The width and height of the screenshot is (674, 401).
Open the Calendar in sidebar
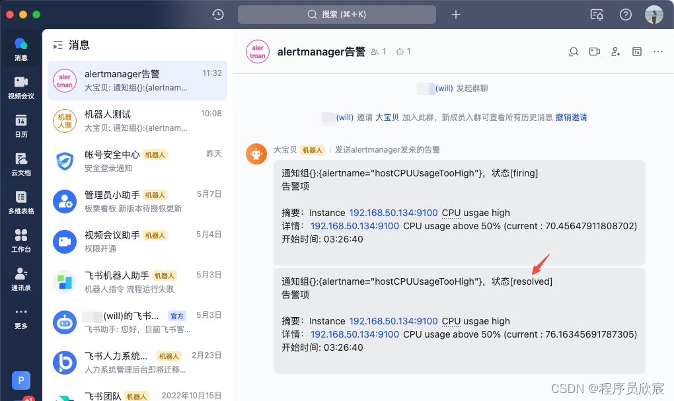(x=20, y=126)
